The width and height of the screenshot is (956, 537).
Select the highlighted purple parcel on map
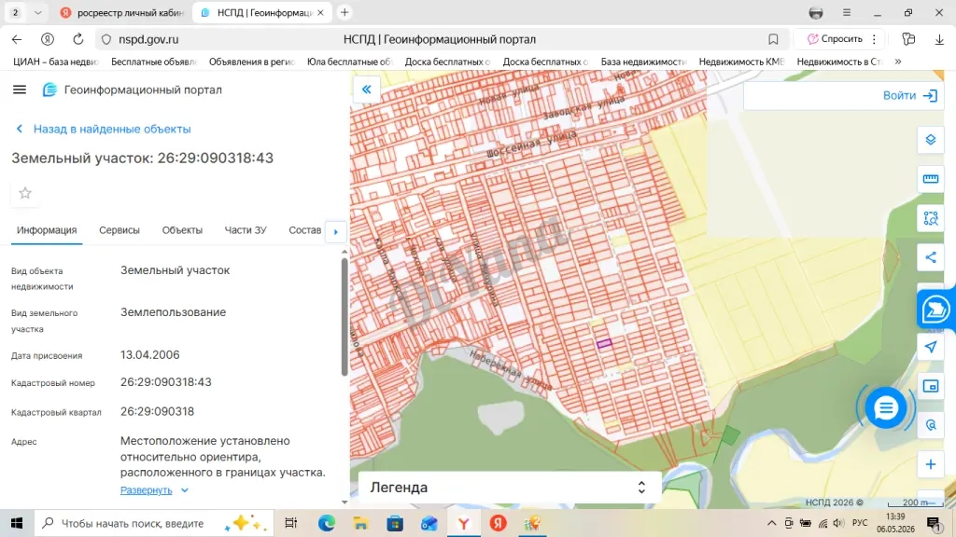pyautogui.click(x=604, y=344)
